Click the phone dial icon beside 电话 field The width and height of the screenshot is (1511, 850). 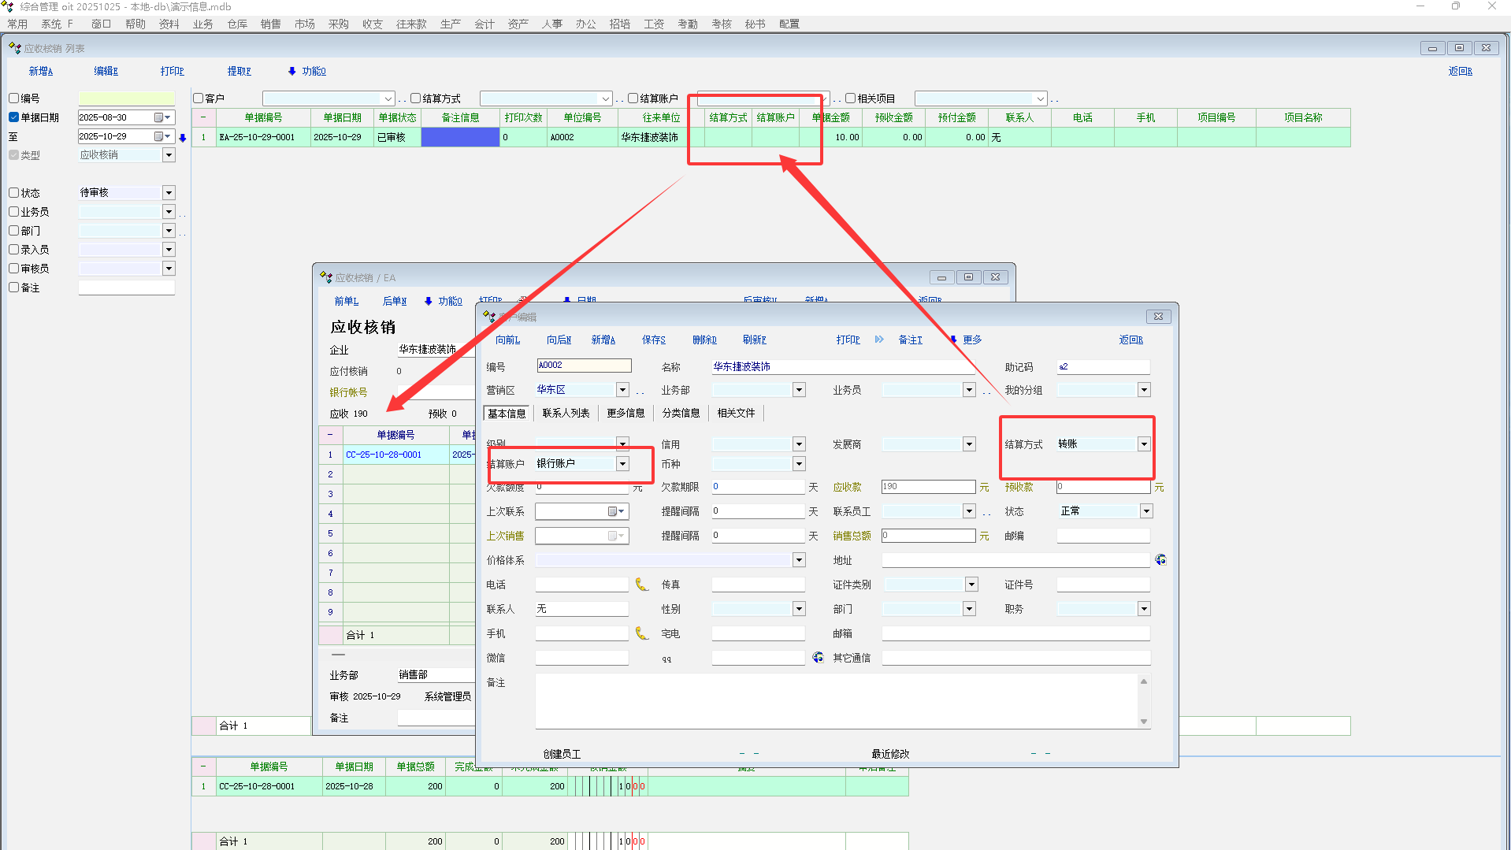pos(642,585)
